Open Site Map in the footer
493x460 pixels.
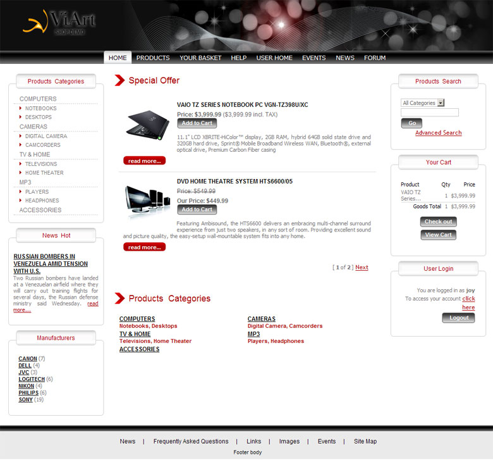point(365,442)
